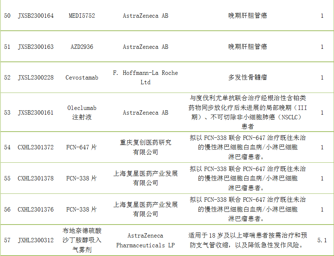Click acceptance number JXSB2300164

[36, 16]
